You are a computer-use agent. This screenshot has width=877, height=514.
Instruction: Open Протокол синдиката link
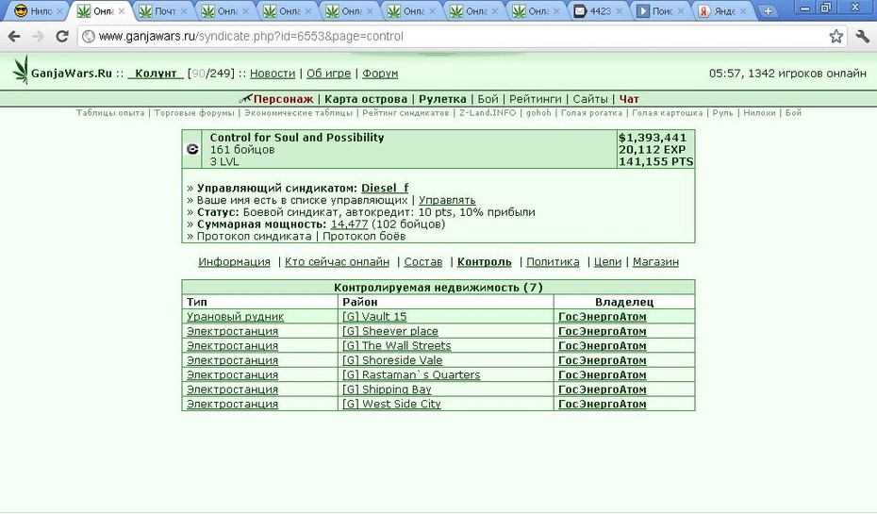[254, 236]
